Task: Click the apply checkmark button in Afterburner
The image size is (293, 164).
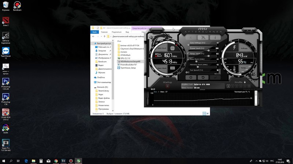Action: point(215,77)
